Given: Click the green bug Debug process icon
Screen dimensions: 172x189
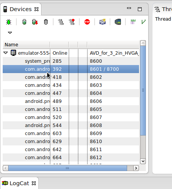Looking at the screenshot, I should 8,22.
